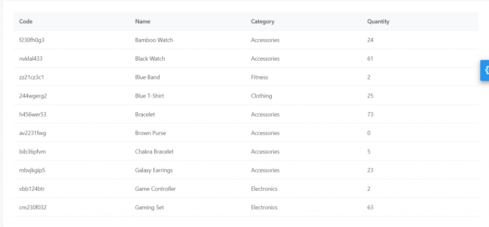Click the Code column header
Viewport: 489px width, 227px height.
tap(26, 22)
